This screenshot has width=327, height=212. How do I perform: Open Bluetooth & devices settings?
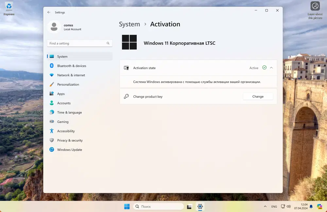click(80, 66)
